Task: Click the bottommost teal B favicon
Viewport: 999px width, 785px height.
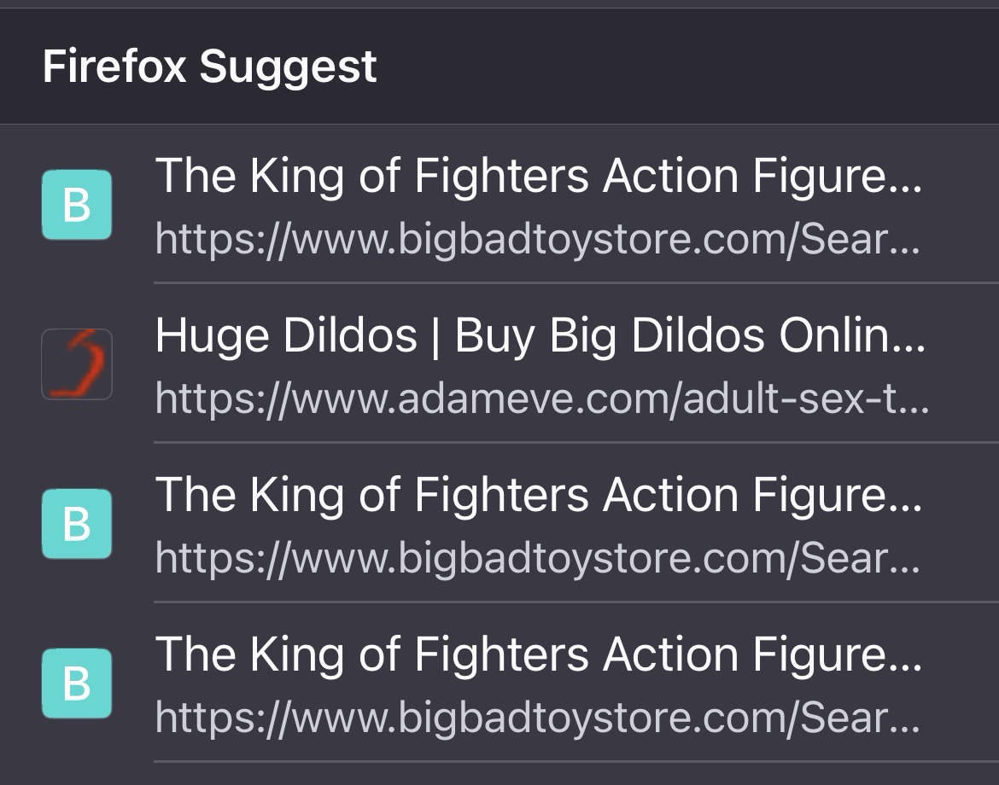Action: tap(77, 683)
